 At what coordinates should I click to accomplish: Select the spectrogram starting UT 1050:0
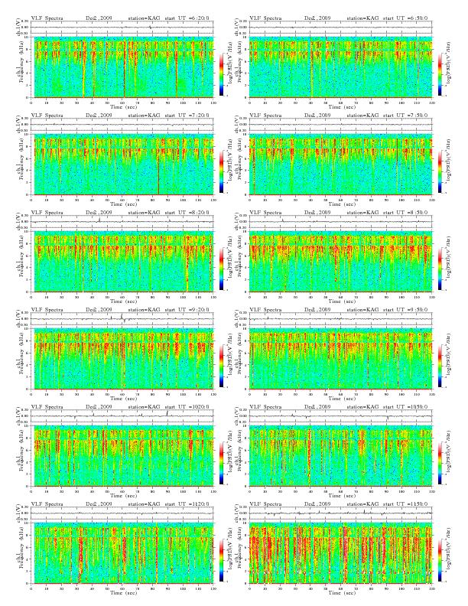coord(340,456)
